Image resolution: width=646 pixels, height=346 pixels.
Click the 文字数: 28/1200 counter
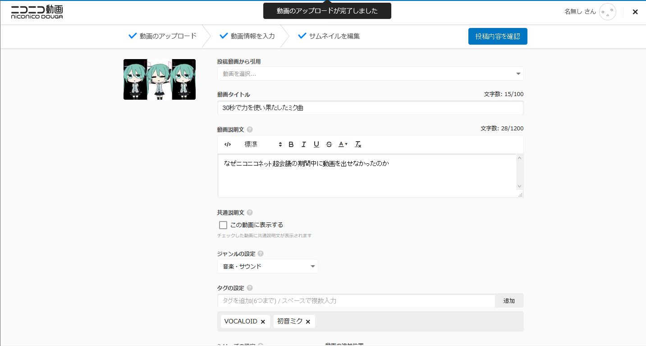[502, 129]
